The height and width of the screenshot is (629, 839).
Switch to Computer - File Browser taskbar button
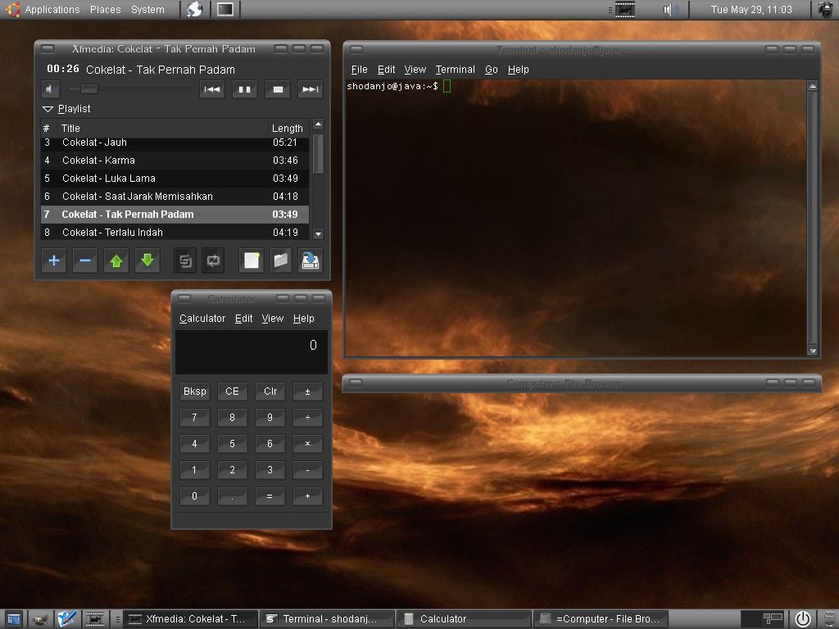[x=601, y=619]
